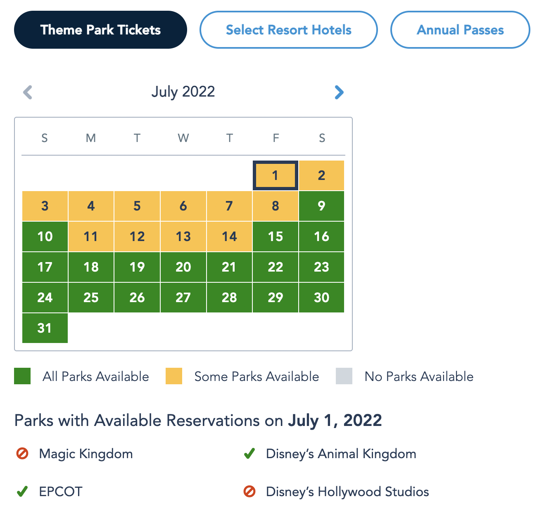
Task: Click Hollywood Studios unavailable icon
Action: coord(249,492)
